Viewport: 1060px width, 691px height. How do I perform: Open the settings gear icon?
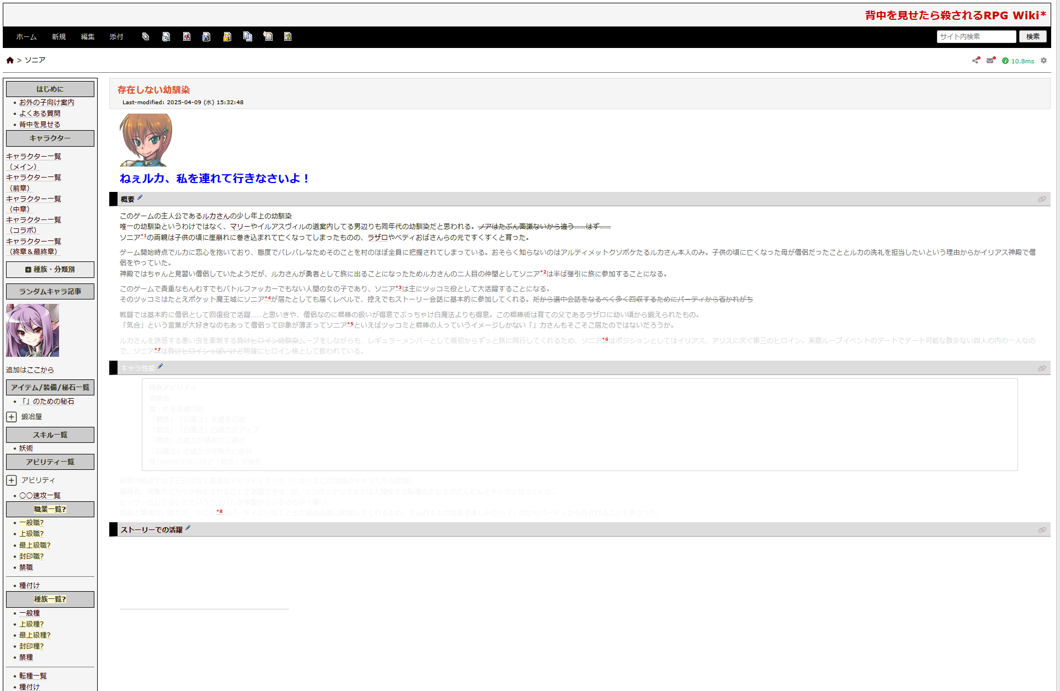click(x=1043, y=61)
